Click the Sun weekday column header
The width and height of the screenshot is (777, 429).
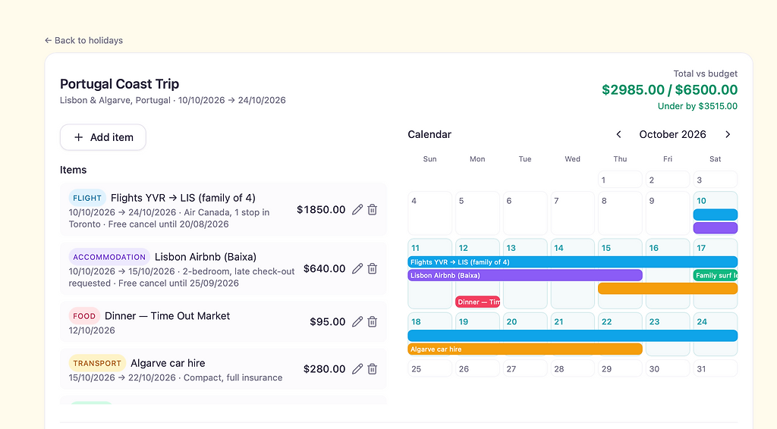tap(429, 159)
